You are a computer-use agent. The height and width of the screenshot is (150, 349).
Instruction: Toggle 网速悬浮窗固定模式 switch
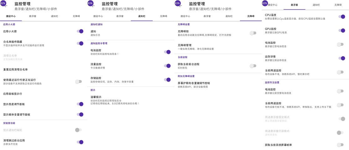pyautogui.click(x=342, y=119)
